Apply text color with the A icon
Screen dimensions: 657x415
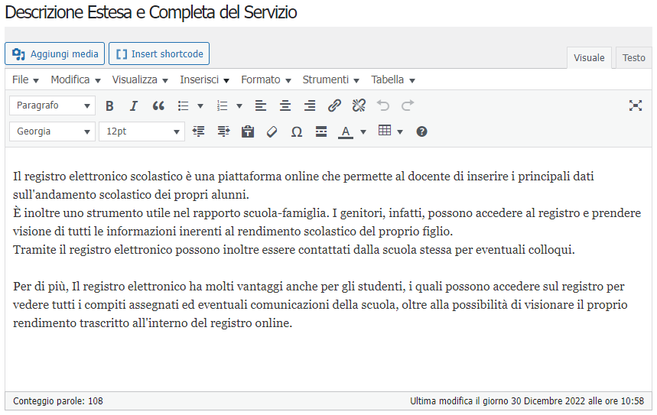pyautogui.click(x=345, y=131)
